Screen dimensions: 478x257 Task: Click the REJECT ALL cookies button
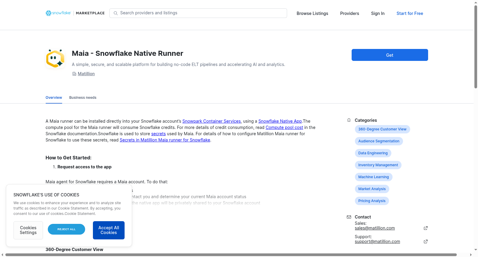66,229
